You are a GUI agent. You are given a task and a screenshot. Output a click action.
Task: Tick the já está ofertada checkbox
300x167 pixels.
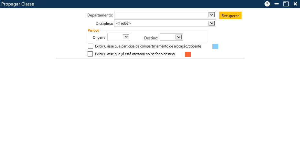(90, 54)
